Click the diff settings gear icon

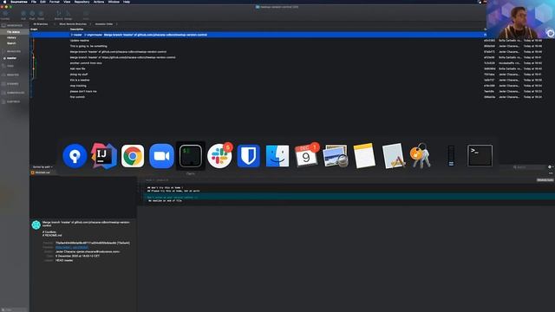coord(550,167)
